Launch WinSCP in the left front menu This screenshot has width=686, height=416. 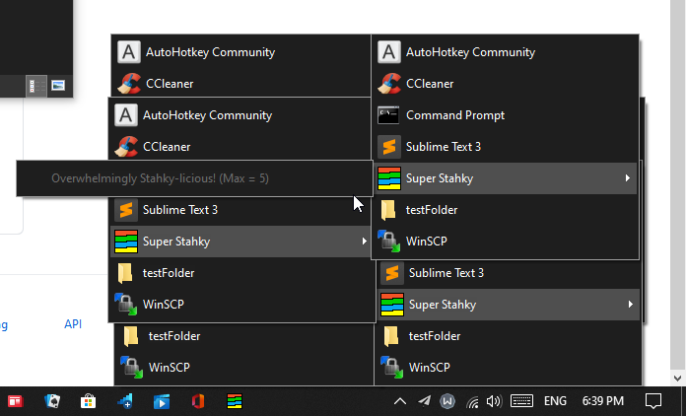(x=240, y=305)
